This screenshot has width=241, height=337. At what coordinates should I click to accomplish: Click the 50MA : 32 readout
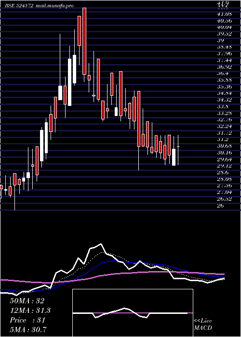tap(27, 301)
